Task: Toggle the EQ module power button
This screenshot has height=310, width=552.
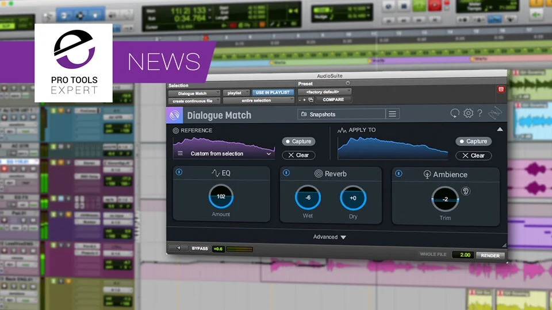Action: pyautogui.click(x=179, y=172)
